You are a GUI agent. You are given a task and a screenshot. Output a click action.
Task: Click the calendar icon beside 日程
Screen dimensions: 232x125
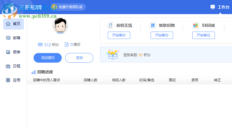[x=8, y=66]
